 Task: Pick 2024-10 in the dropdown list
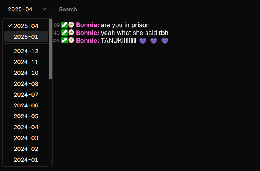click(x=26, y=73)
